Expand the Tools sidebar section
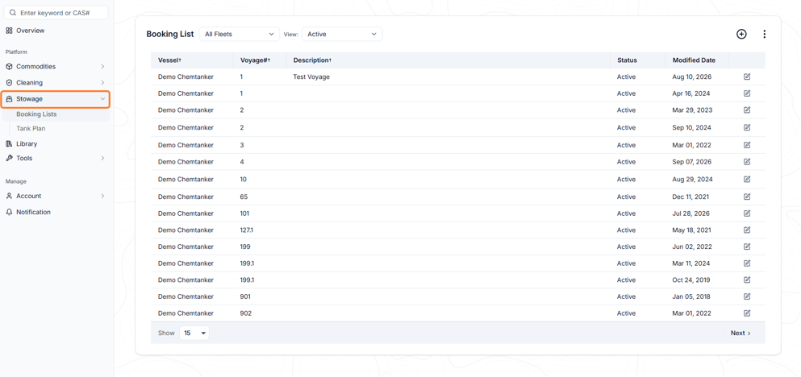 point(55,158)
